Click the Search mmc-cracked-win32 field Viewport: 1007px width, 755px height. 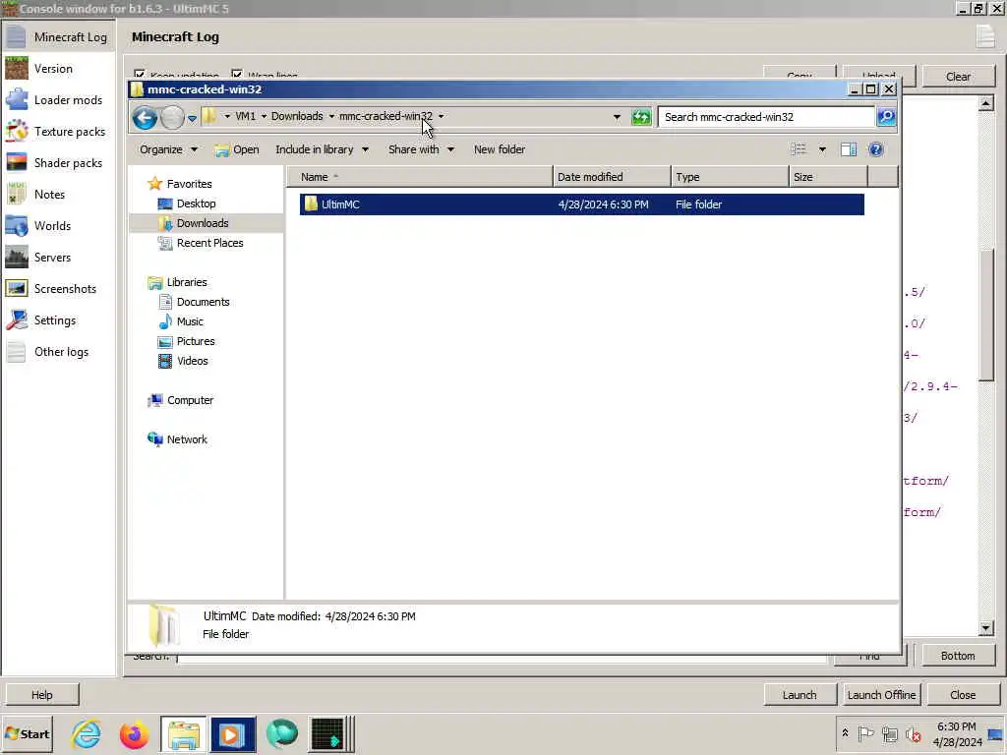tap(767, 117)
